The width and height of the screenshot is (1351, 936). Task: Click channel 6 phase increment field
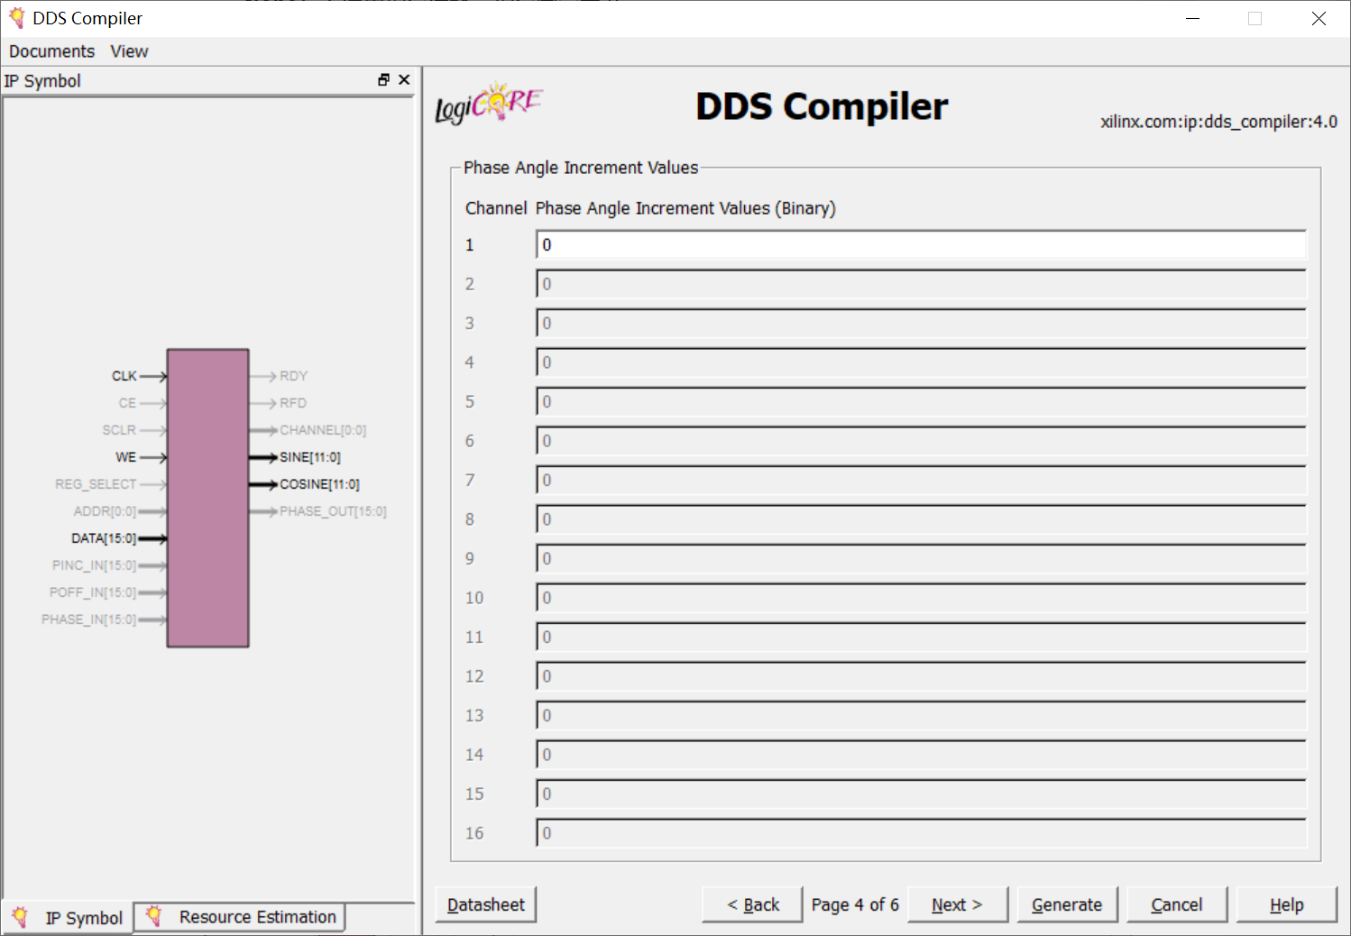pos(921,441)
